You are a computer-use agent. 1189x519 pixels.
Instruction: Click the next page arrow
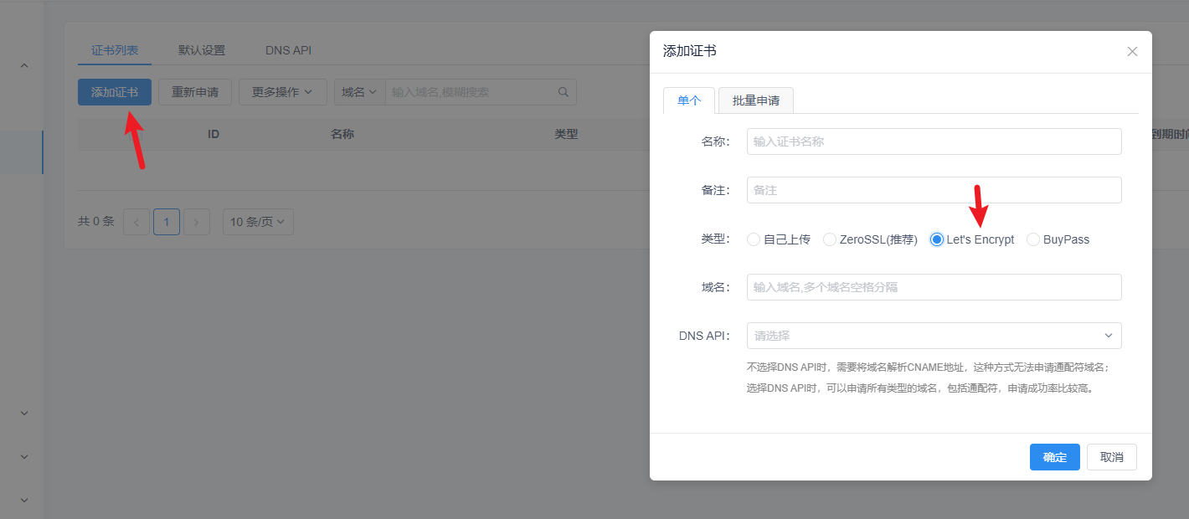click(196, 221)
